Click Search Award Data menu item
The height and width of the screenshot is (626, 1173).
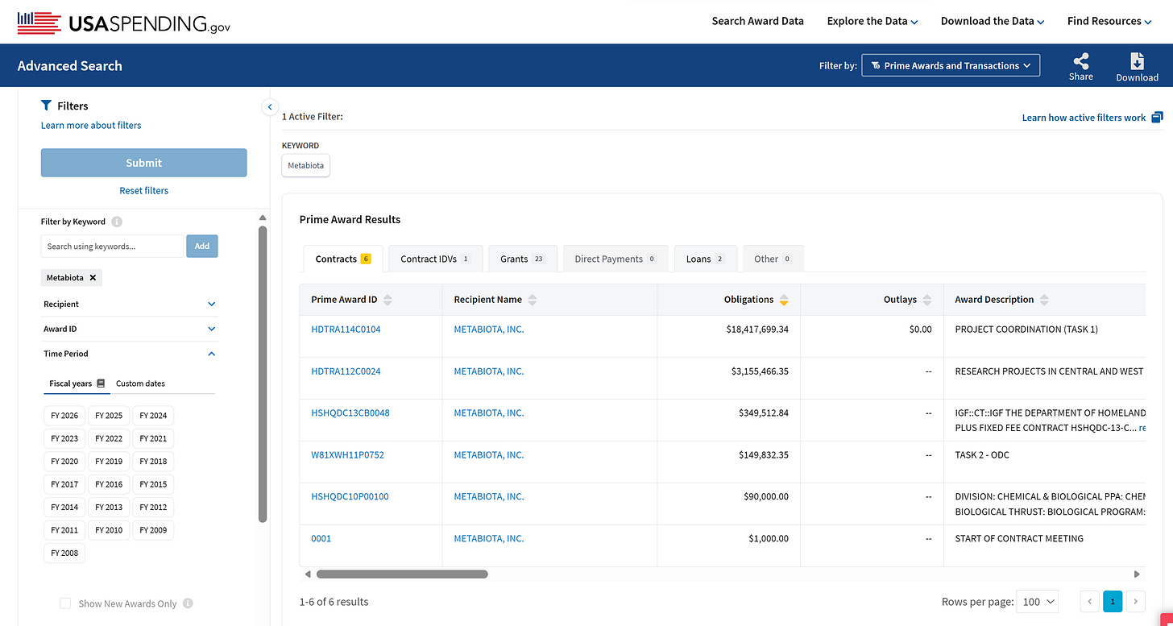click(x=757, y=22)
